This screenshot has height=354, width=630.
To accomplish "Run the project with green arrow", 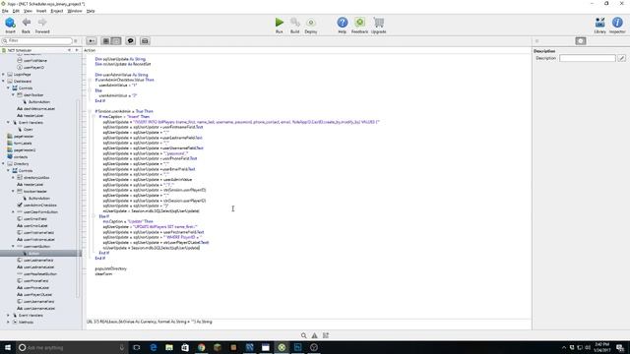I will pos(280,26).
